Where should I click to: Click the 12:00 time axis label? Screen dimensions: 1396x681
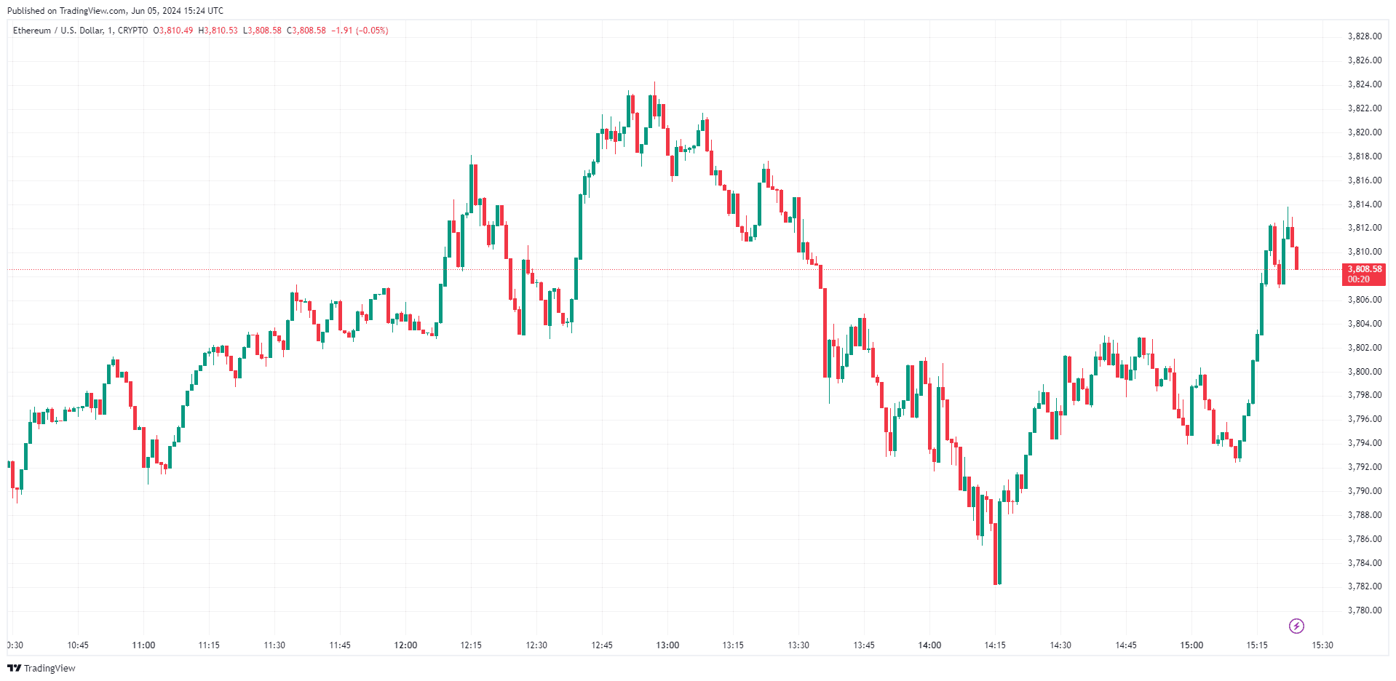click(405, 645)
